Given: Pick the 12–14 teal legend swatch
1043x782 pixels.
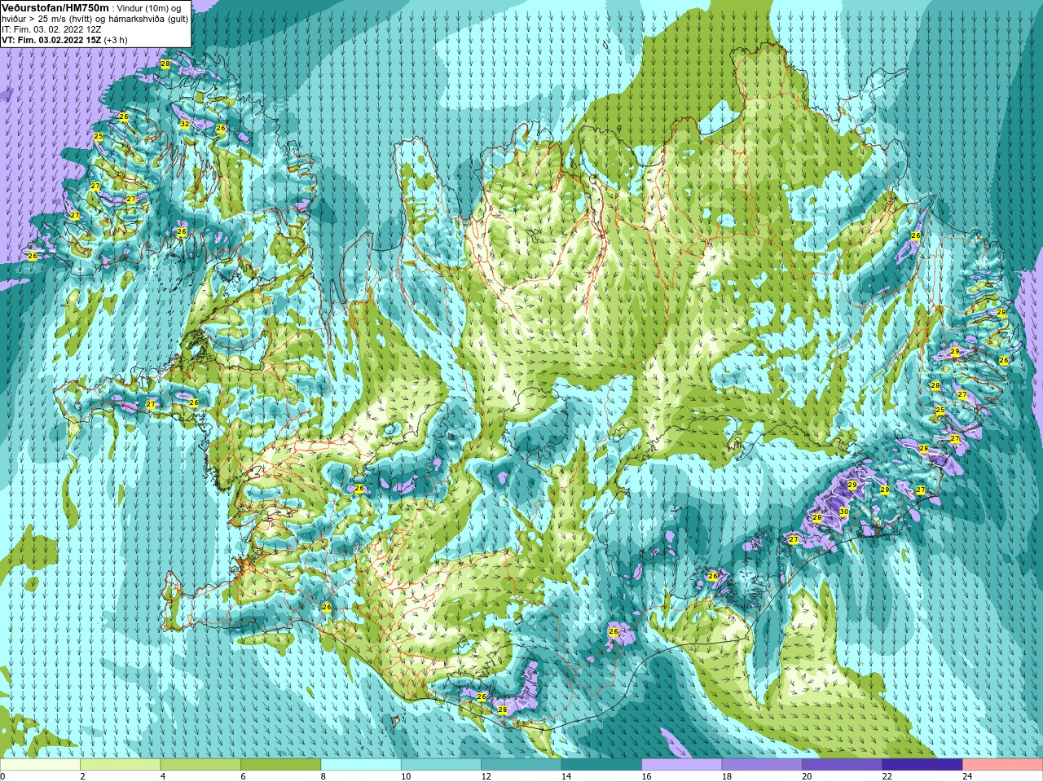Looking at the screenshot, I should pyautogui.click(x=521, y=765).
